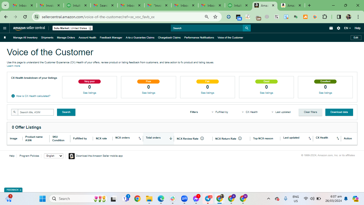Sort Total orders with down arrow

click(171, 138)
